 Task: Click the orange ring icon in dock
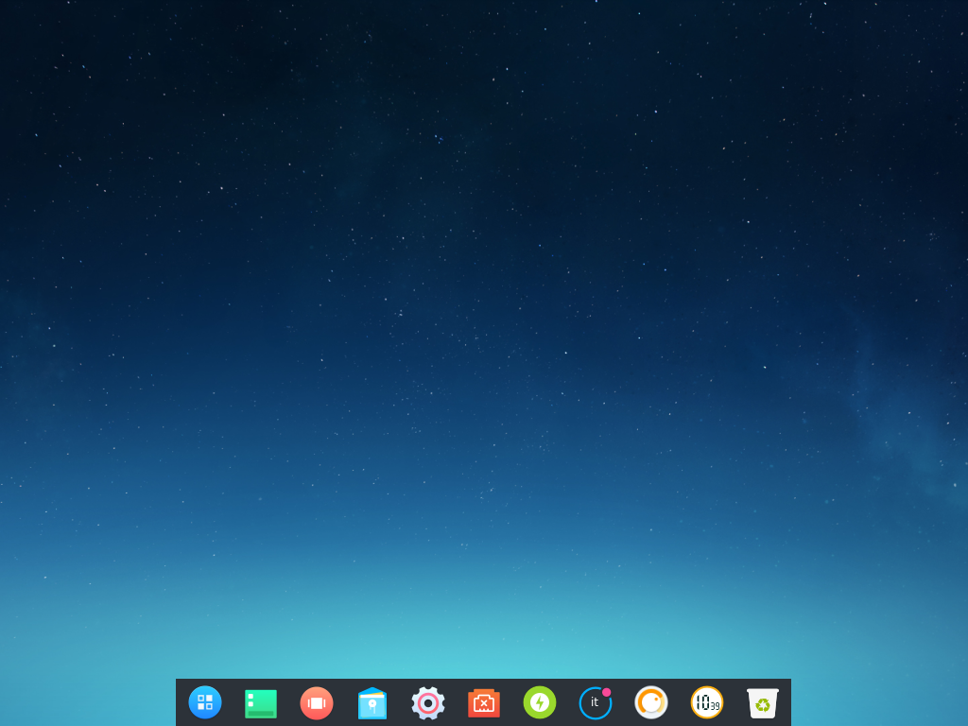[650, 702]
